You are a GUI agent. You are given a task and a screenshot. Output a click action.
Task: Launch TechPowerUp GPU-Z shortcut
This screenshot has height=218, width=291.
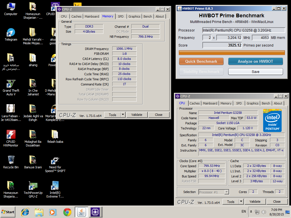[33, 189]
